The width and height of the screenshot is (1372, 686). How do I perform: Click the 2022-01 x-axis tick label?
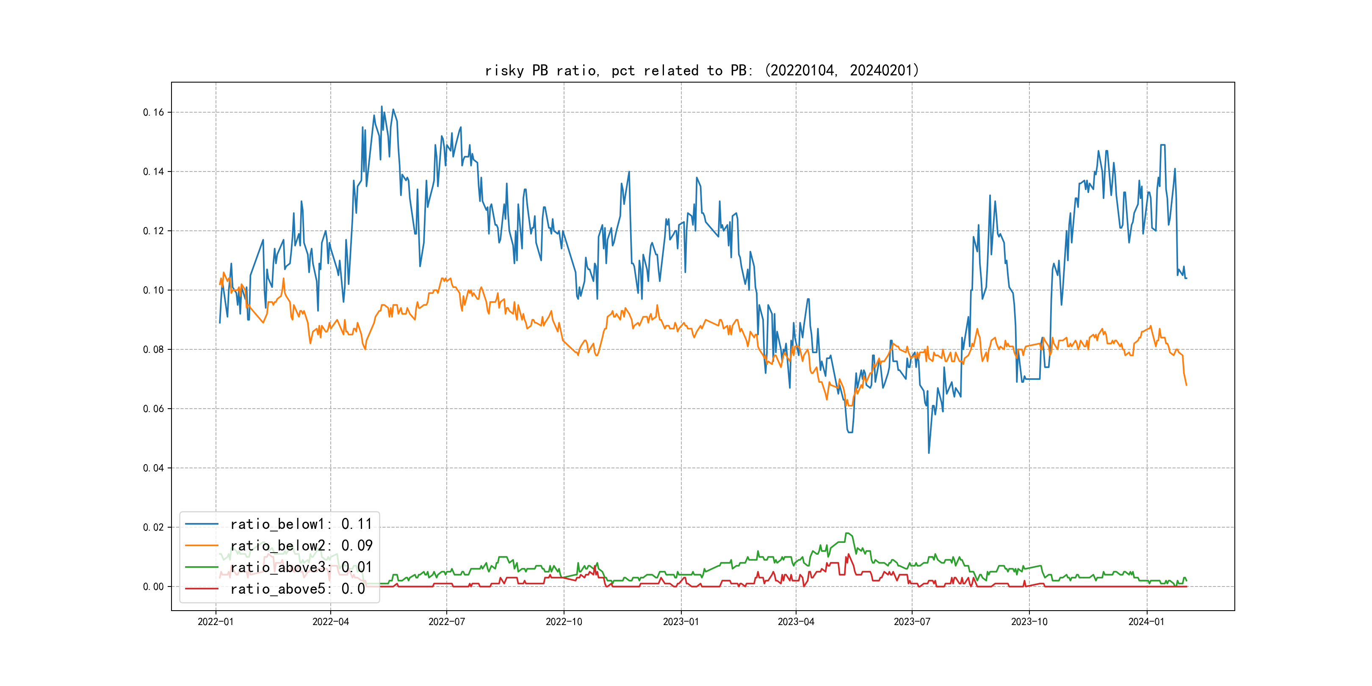216,622
